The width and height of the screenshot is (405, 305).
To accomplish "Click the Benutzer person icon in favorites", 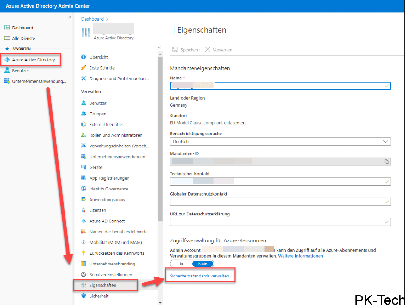I will coord(7,71).
